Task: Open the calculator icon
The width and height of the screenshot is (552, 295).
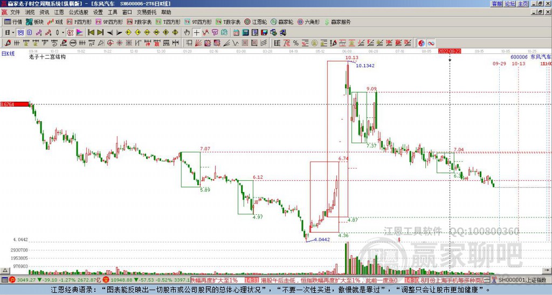Action: click(x=246, y=33)
